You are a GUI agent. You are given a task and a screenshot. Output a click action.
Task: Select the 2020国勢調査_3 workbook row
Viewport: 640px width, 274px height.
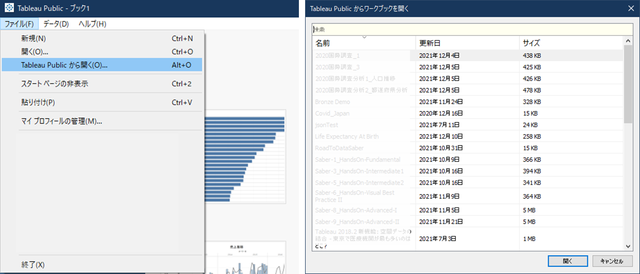tap(467, 67)
